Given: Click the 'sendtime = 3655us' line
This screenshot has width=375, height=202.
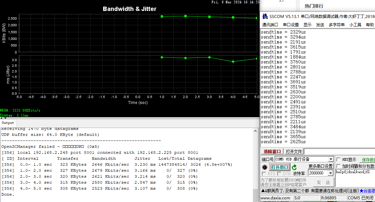Looking at the screenshot, I should pos(283,137).
